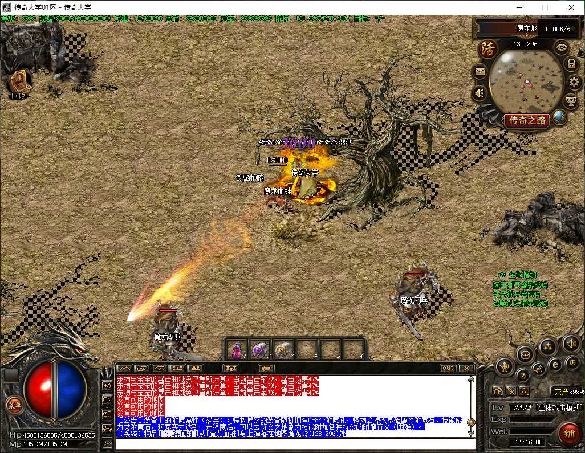Toggle the second chat channel filter button
The width and height of the screenshot is (585, 453).
click(x=107, y=400)
